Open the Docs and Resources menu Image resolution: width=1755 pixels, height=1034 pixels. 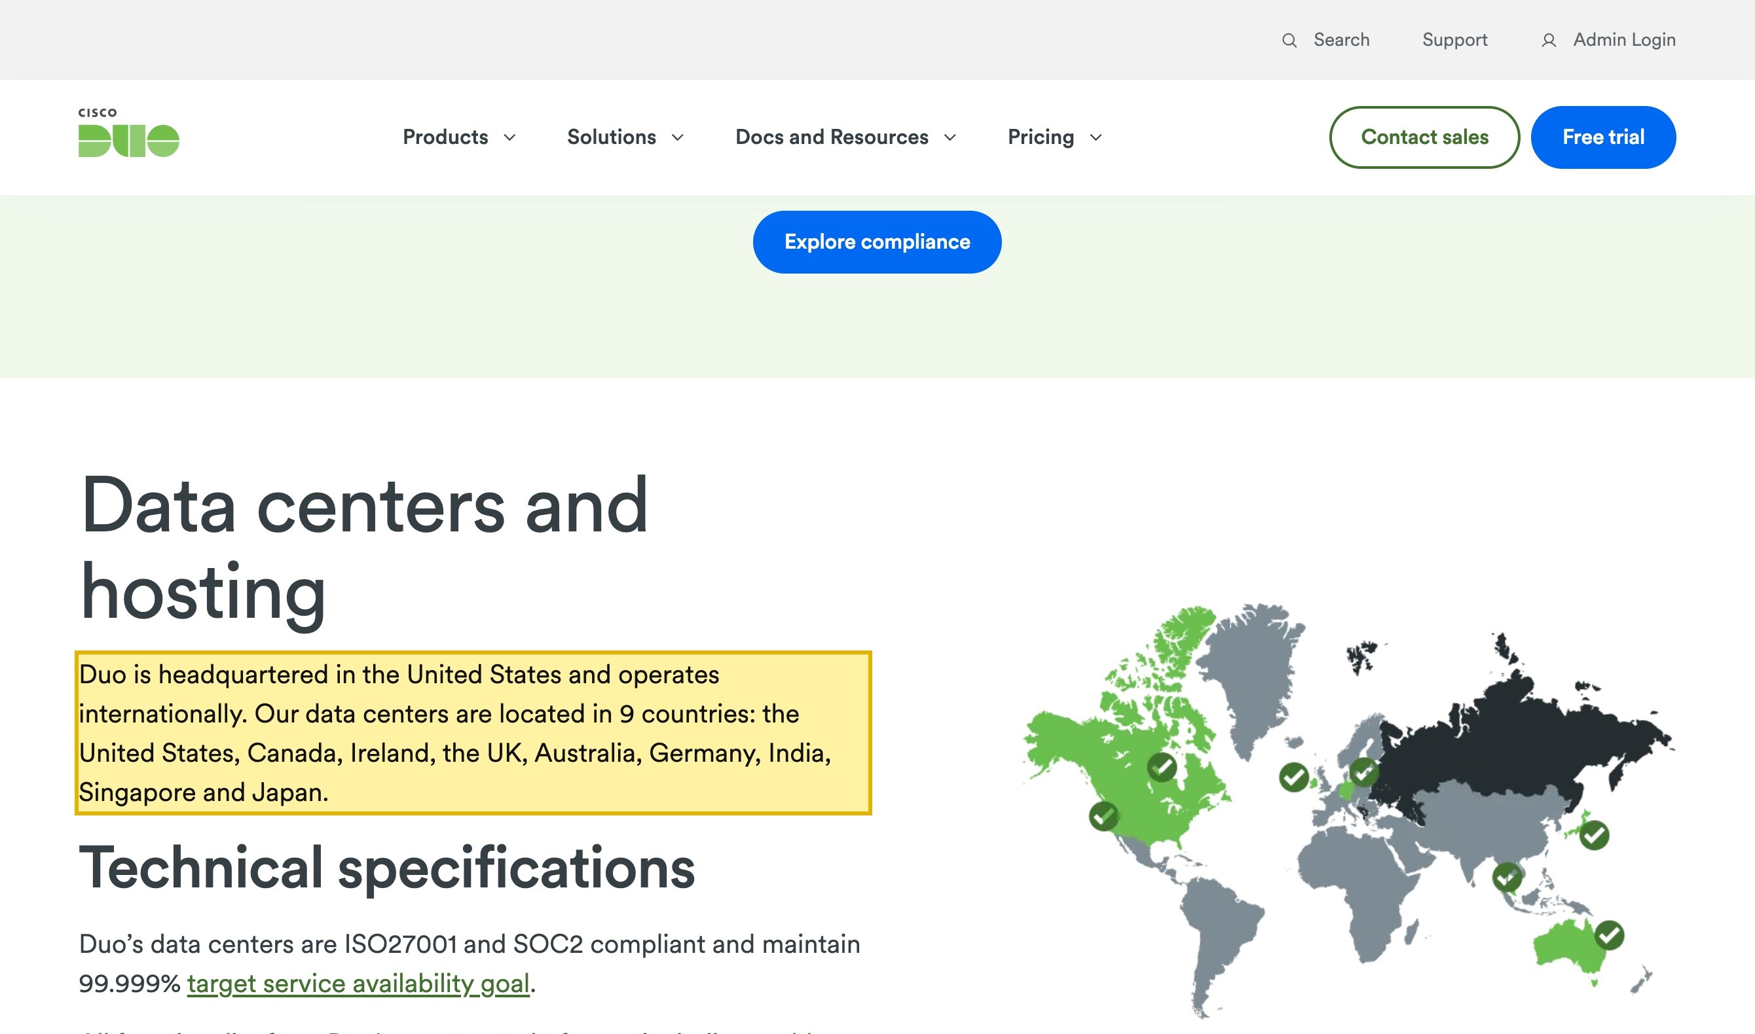[x=832, y=137]
